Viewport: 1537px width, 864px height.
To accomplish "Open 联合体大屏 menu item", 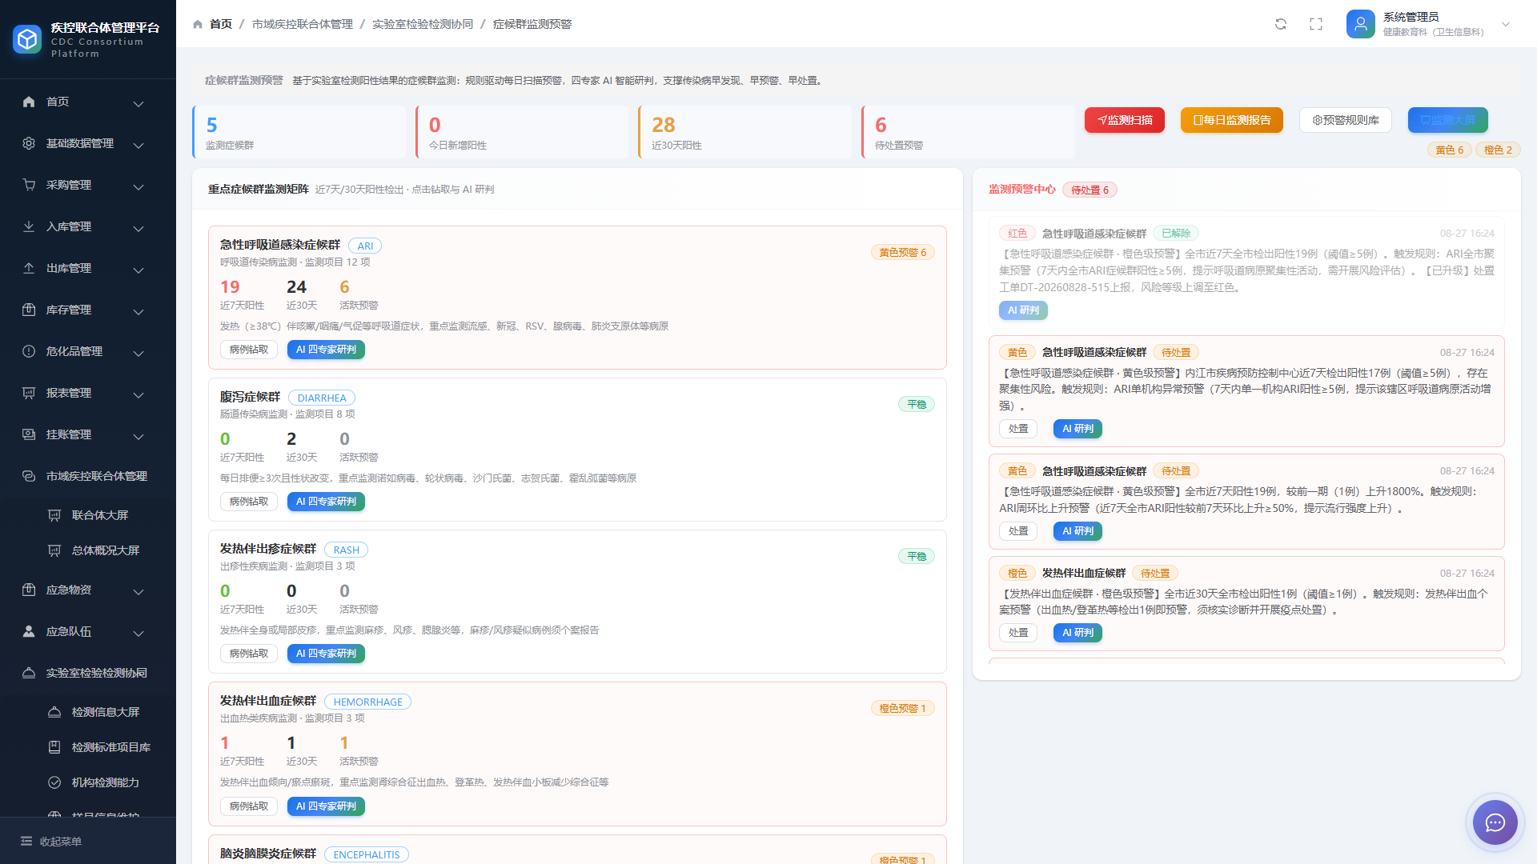I will point(88,515).
